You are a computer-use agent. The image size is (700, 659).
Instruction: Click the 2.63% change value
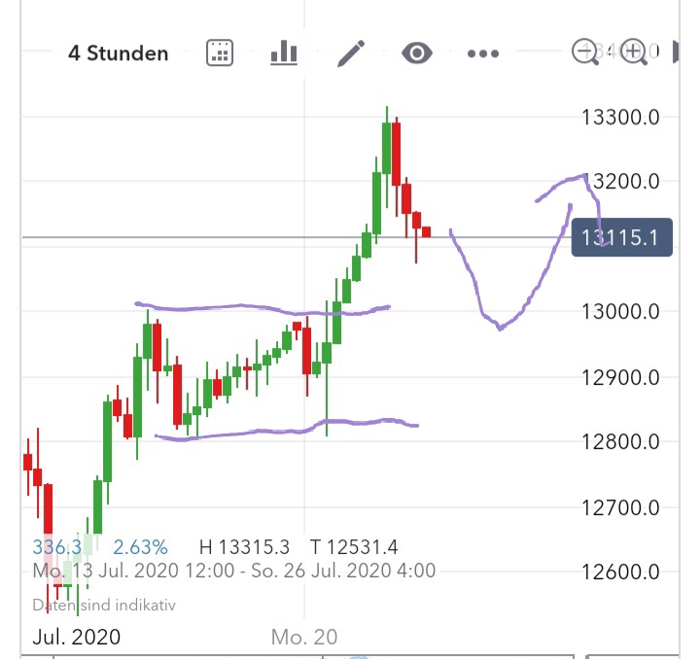pyautogui.click(x=140, y=547)
